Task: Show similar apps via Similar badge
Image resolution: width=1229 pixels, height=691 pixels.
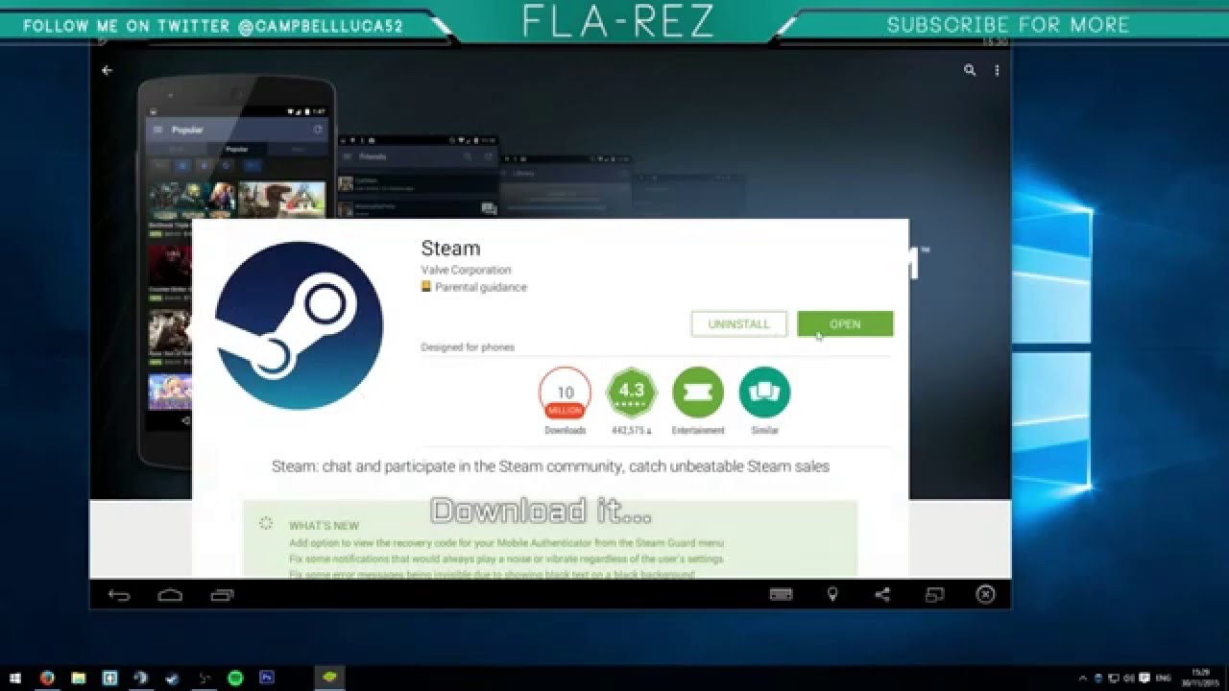Action: point(764,400)
